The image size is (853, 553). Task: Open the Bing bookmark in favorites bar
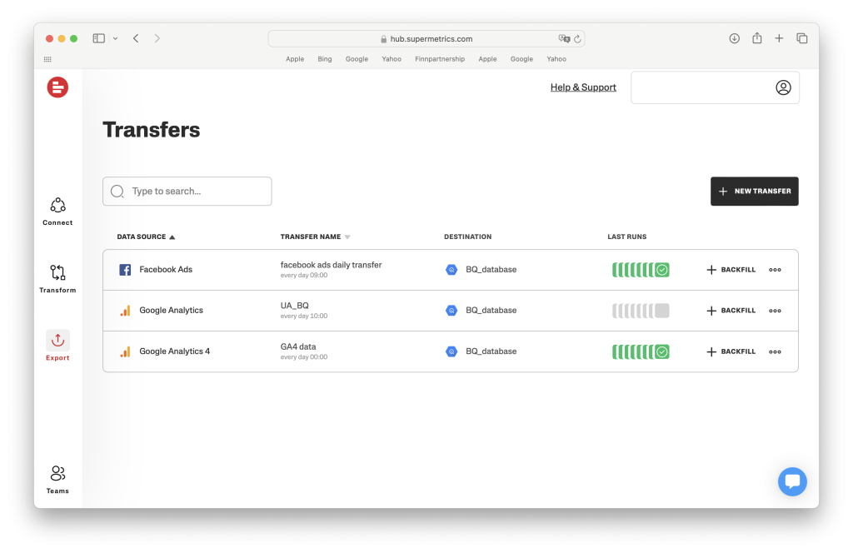pos(325,59)
